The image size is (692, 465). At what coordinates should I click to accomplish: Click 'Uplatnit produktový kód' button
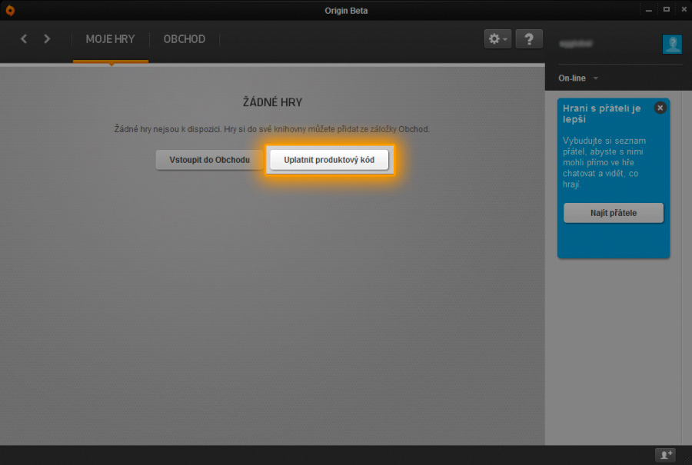pyautogui.click(x=329, y=160)
